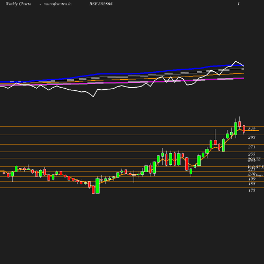Click the 271 price level label
The width and height of the screenshot is (264, 264).
pos(252,147)
